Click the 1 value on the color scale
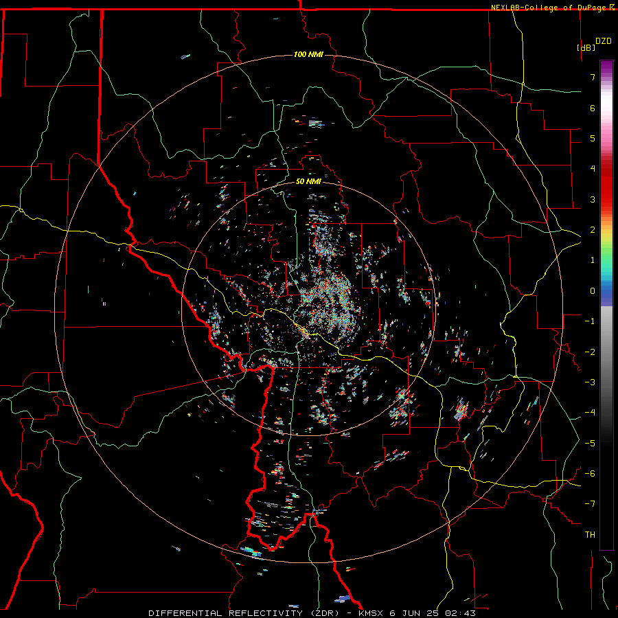This screenshot has height=618, width=618. point(593,260)
